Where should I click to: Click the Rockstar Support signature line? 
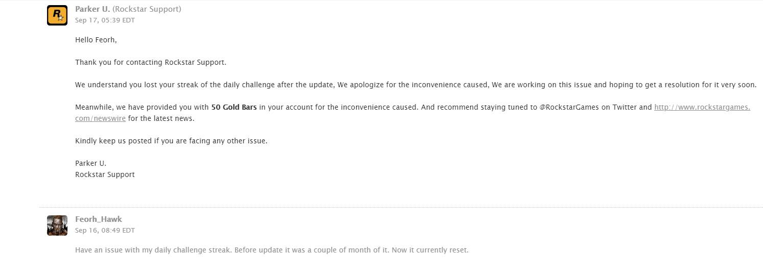[105, 174]
